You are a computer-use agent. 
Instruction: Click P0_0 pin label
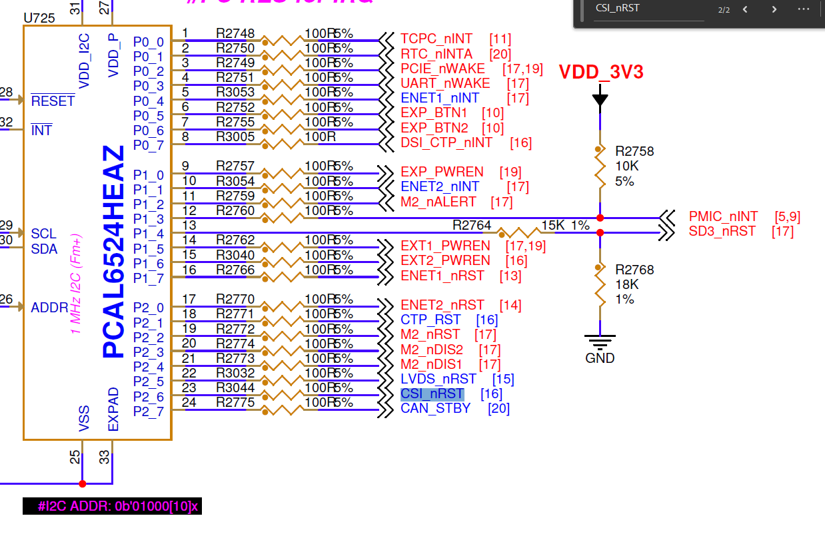click(x=148, y=42)
